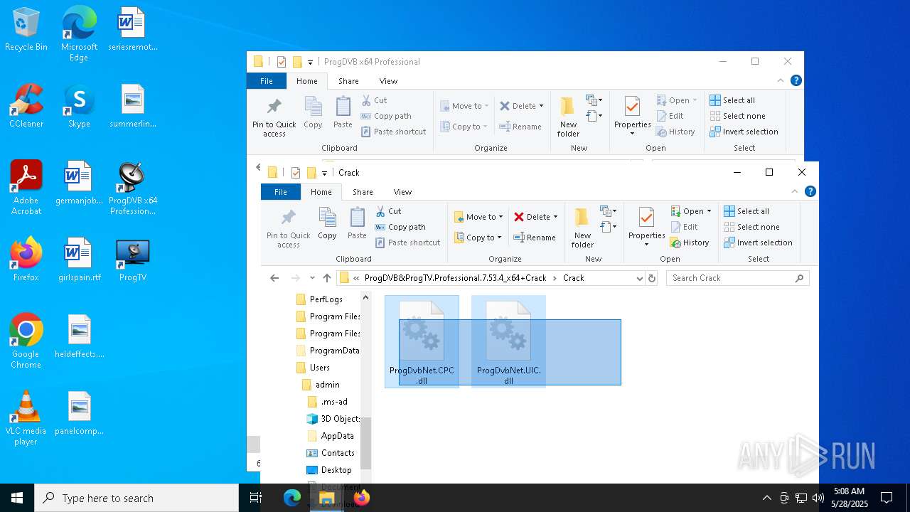
Task: Click Invert selection in ProgDVB x64 Professional window
Action: (x=744, y=132)
